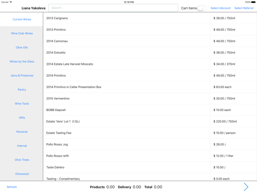
Task: Click the $ 26.00 / price
Action: [219, 145]
